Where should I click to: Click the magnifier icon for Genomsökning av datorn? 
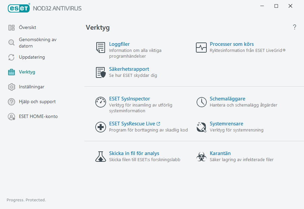point(11,43)
